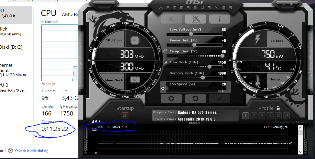Click monitor graph scrollbar down arrow

click(x=300, y=152)
